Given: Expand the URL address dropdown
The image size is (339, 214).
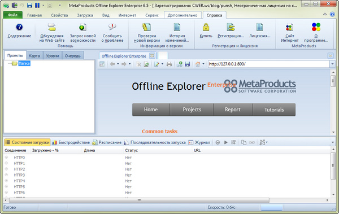Looking at the screenshot, I should click(x=332, y=64).
